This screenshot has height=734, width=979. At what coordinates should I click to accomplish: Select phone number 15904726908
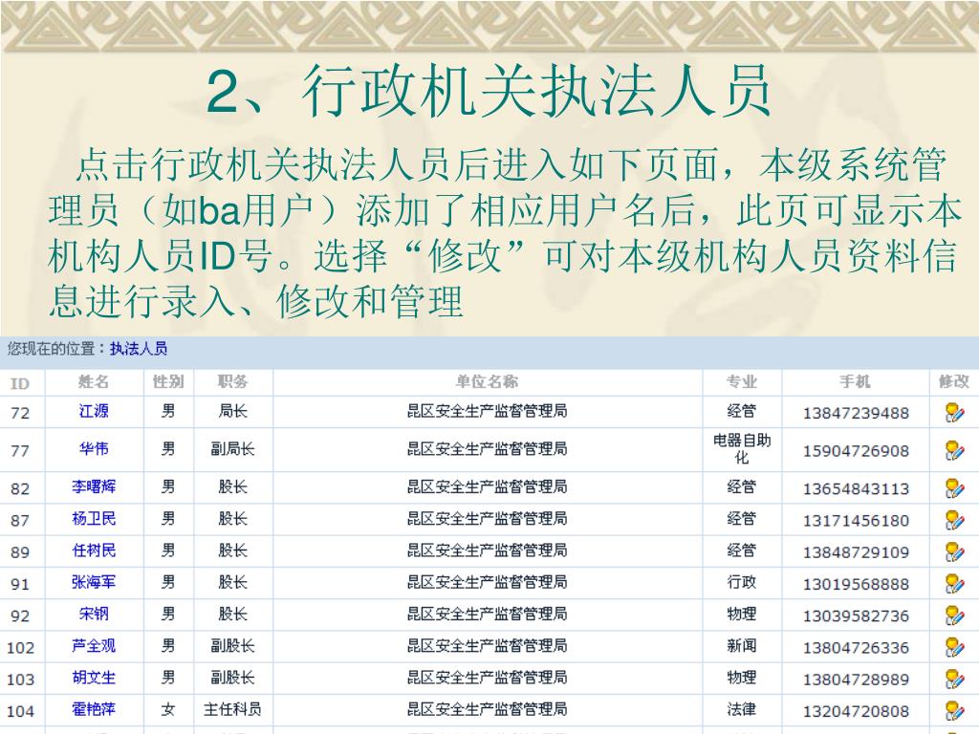(x=856, y=451)
